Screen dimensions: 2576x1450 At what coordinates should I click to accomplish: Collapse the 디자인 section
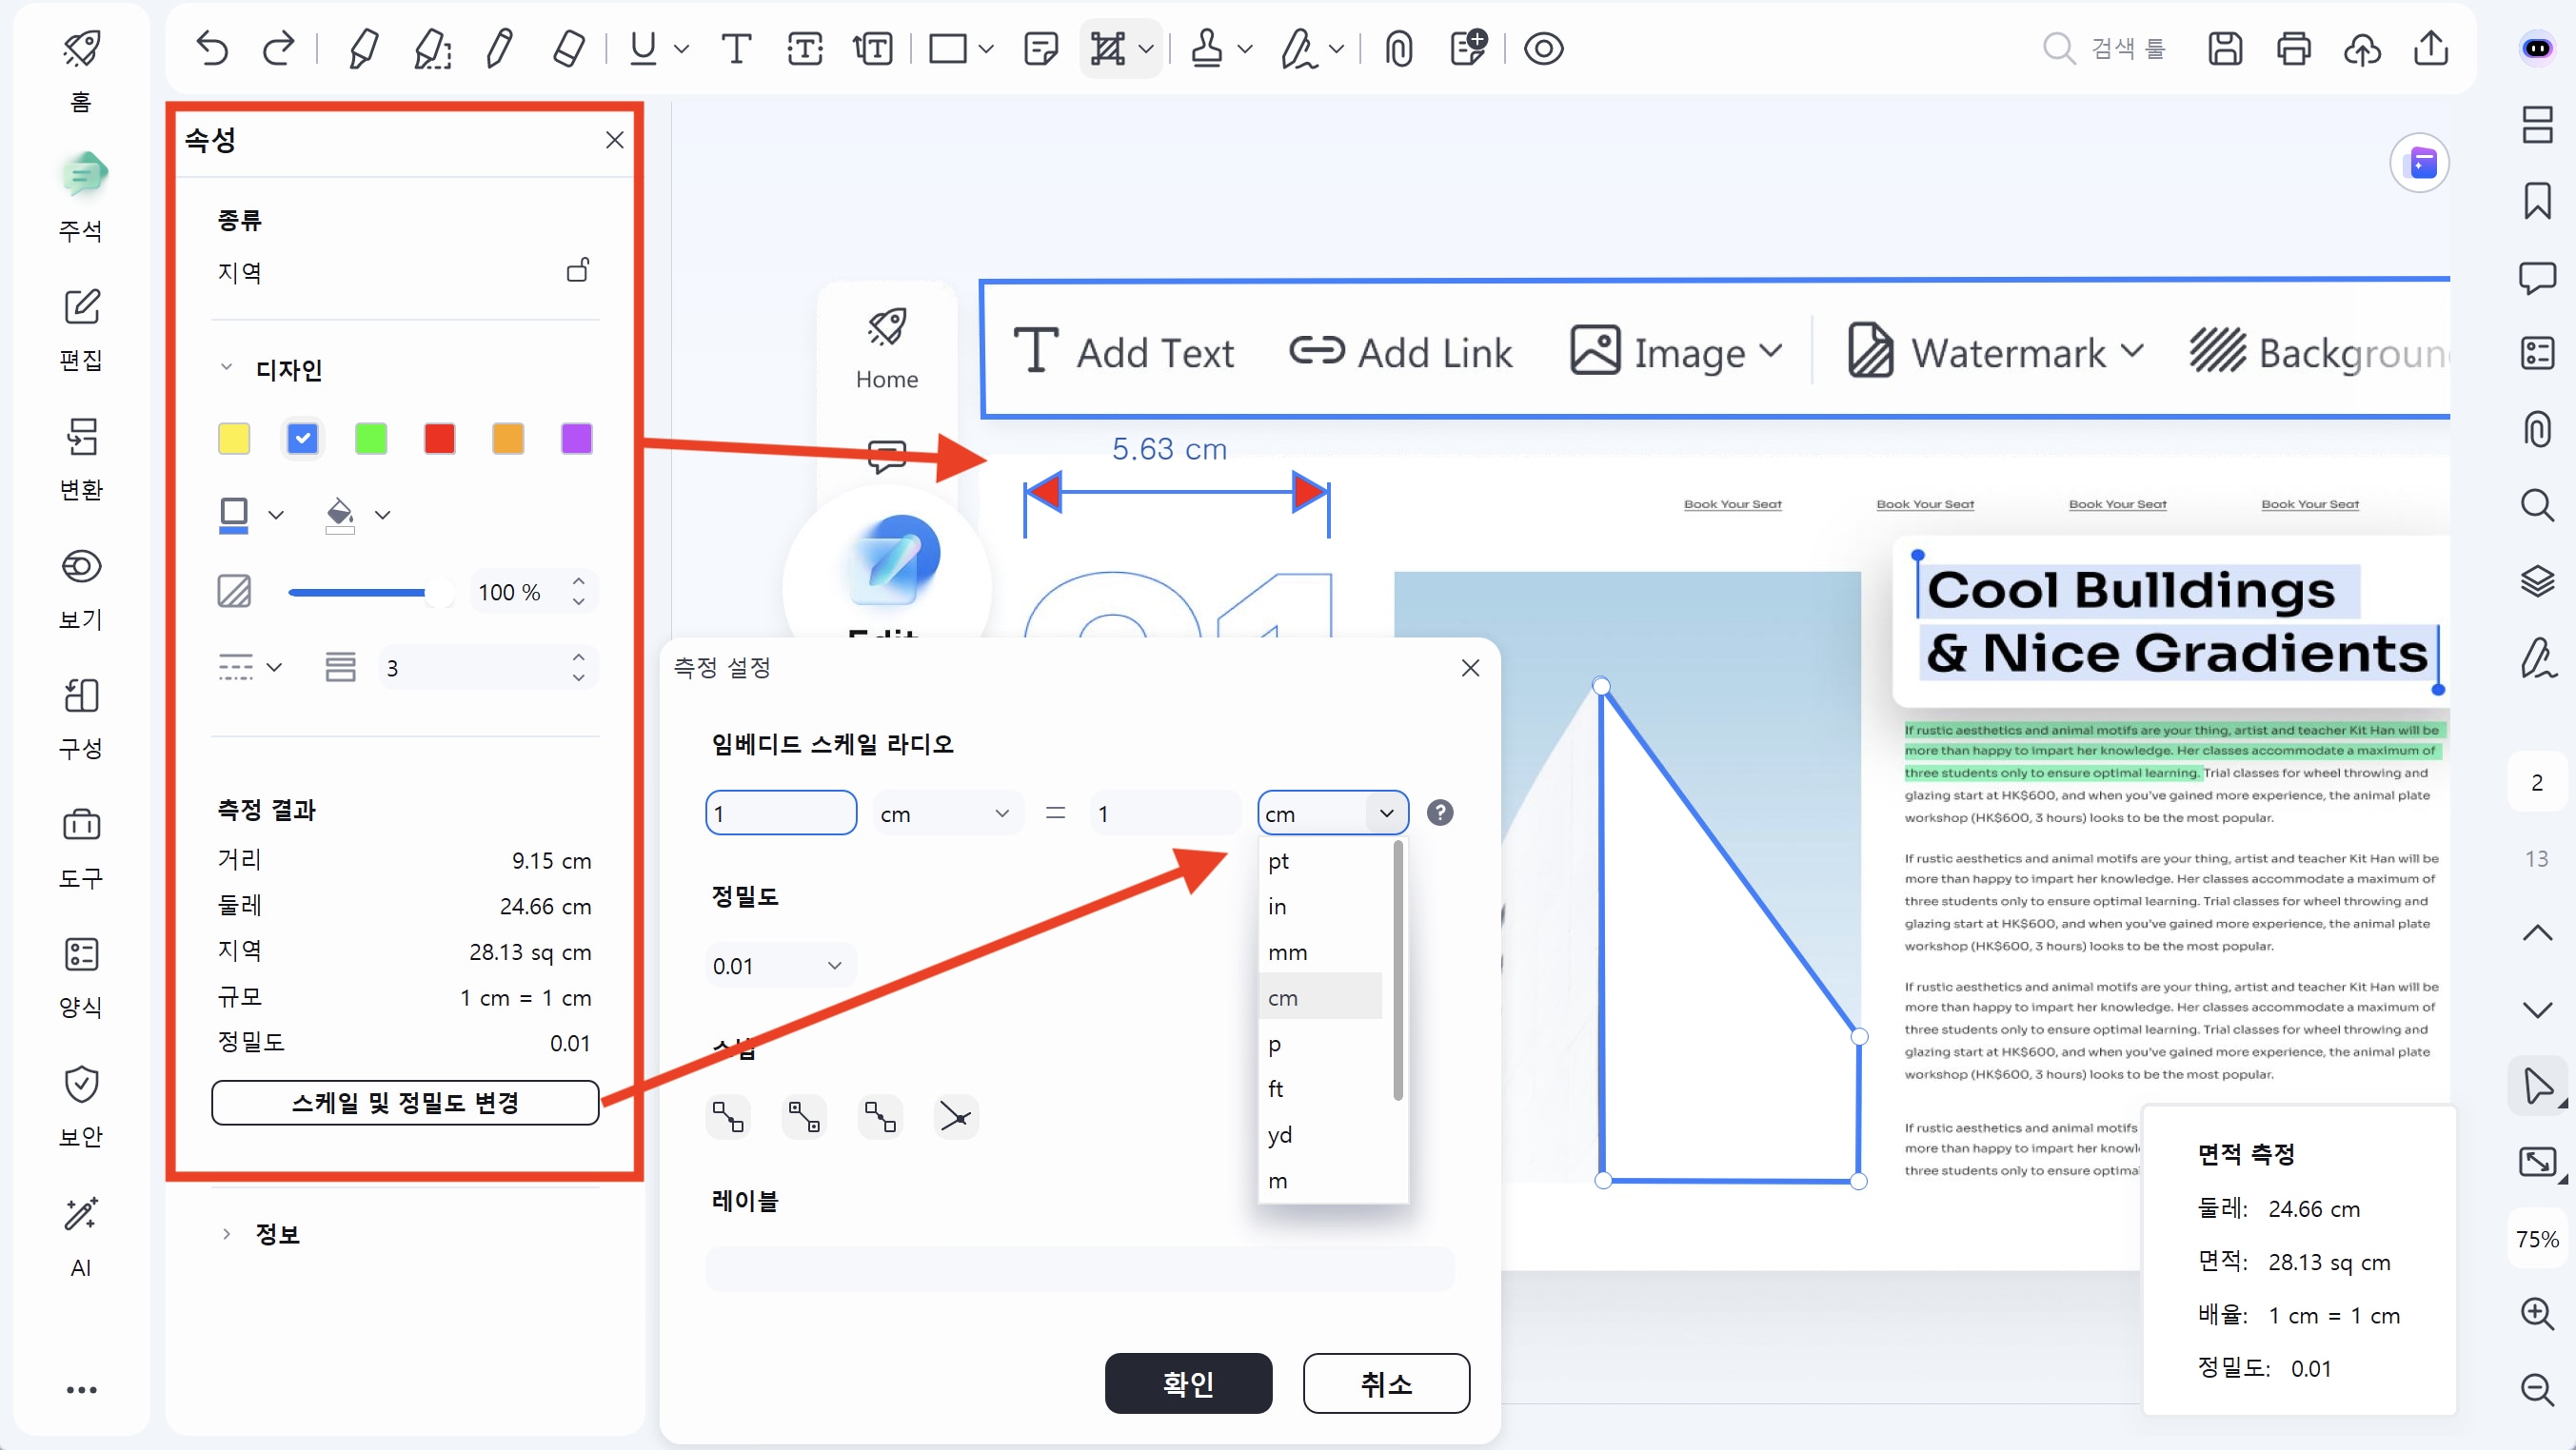(x=227, y=368)
